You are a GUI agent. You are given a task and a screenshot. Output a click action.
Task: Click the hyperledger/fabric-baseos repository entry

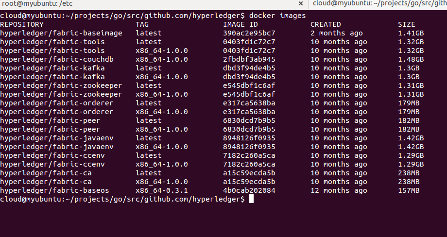(x=54, y=190)
